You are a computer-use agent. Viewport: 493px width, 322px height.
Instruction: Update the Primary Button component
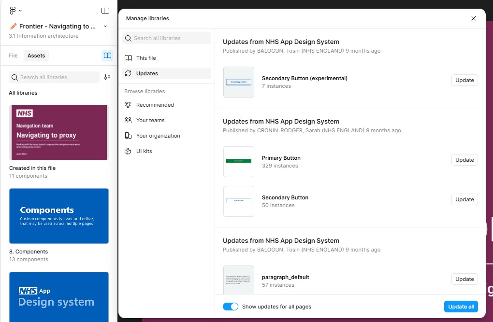pos(464,159)
